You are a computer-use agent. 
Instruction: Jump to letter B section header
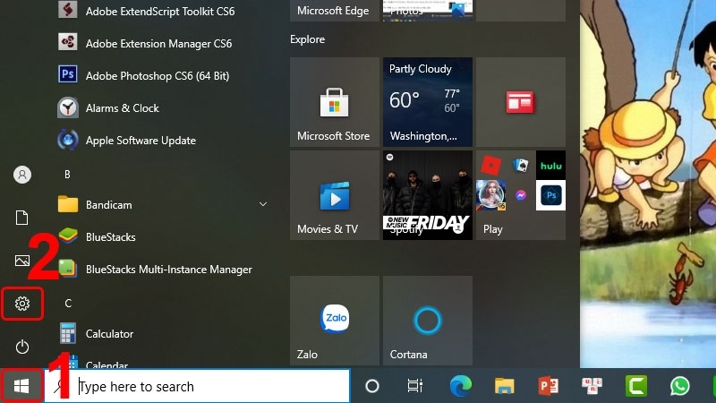[x=68, y=174]
